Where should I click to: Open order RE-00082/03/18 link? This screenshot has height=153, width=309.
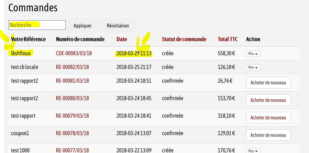[72, 67]
